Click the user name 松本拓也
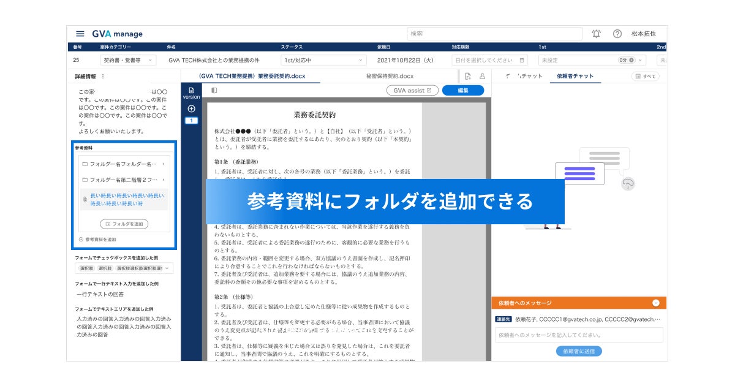The width and height of the screenshot is (735, 386). (x=643, y=34)
